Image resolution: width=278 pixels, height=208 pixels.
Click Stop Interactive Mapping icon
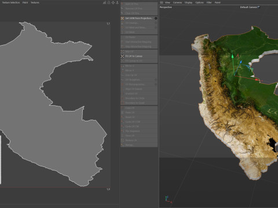pyautogui.click(x=122, y=47)
